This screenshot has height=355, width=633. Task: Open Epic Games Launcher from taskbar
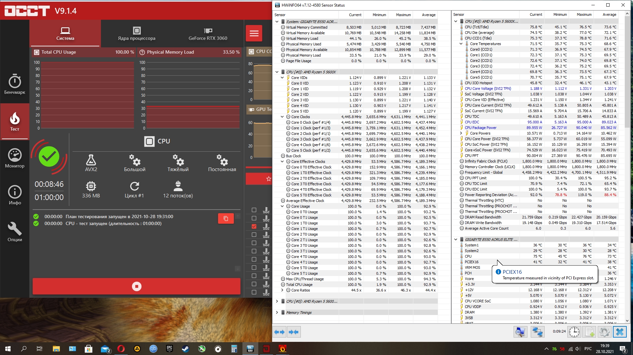tap(169, 348)
